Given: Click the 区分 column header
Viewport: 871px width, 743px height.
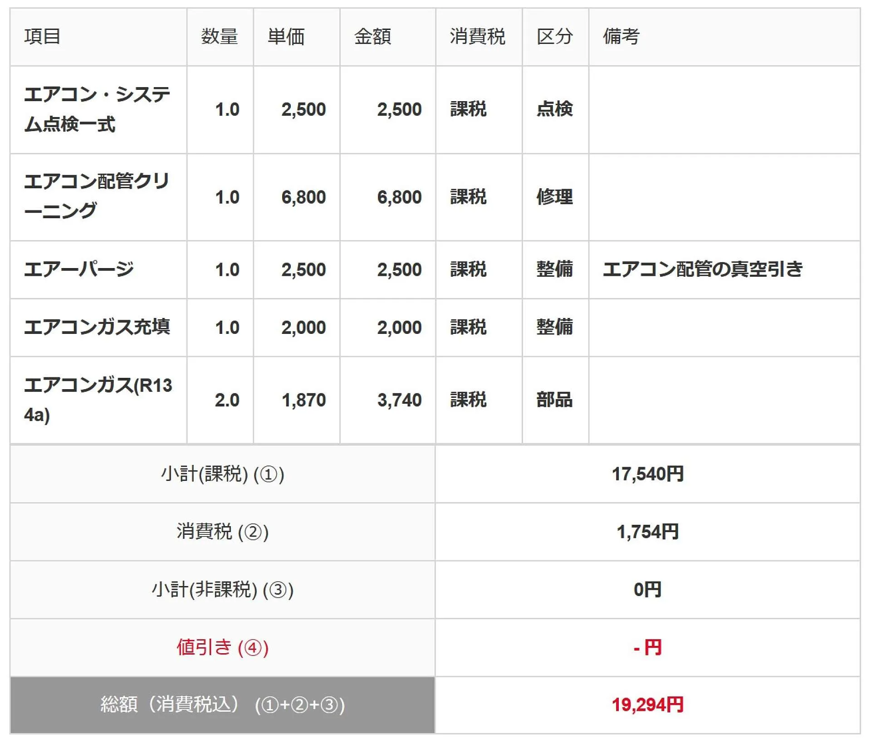Looking at the screenshot, I should click(x=554, y=36).
